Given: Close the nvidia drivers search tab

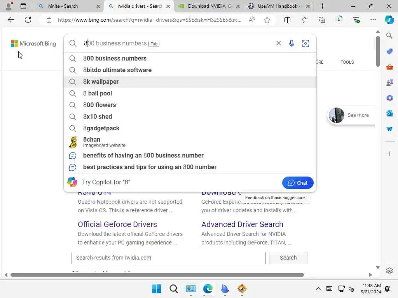Looking at the screenshot, I should [x=168, y=6].
